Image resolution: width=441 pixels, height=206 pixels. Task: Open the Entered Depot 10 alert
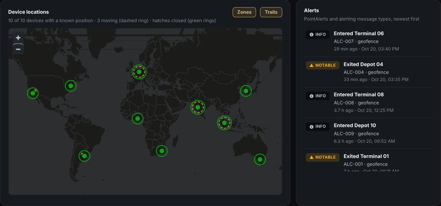(x=369, y=133)
